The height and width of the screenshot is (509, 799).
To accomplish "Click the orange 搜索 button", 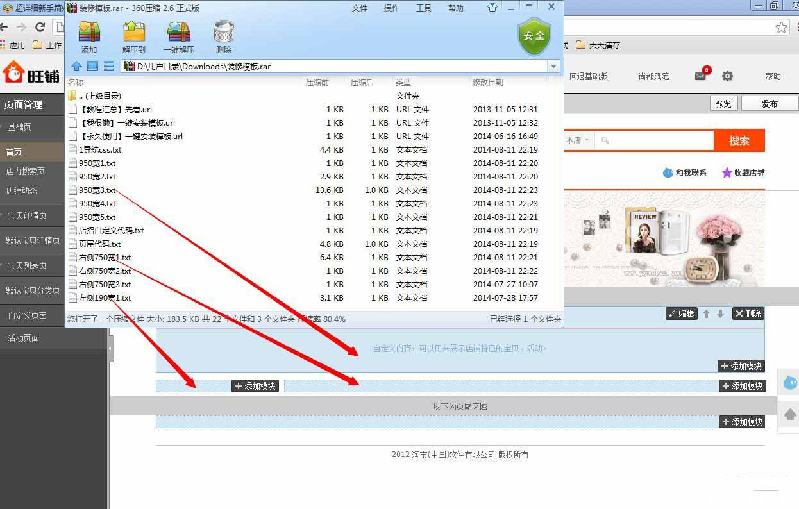I will pyautogui.click(x=739, y=140).
